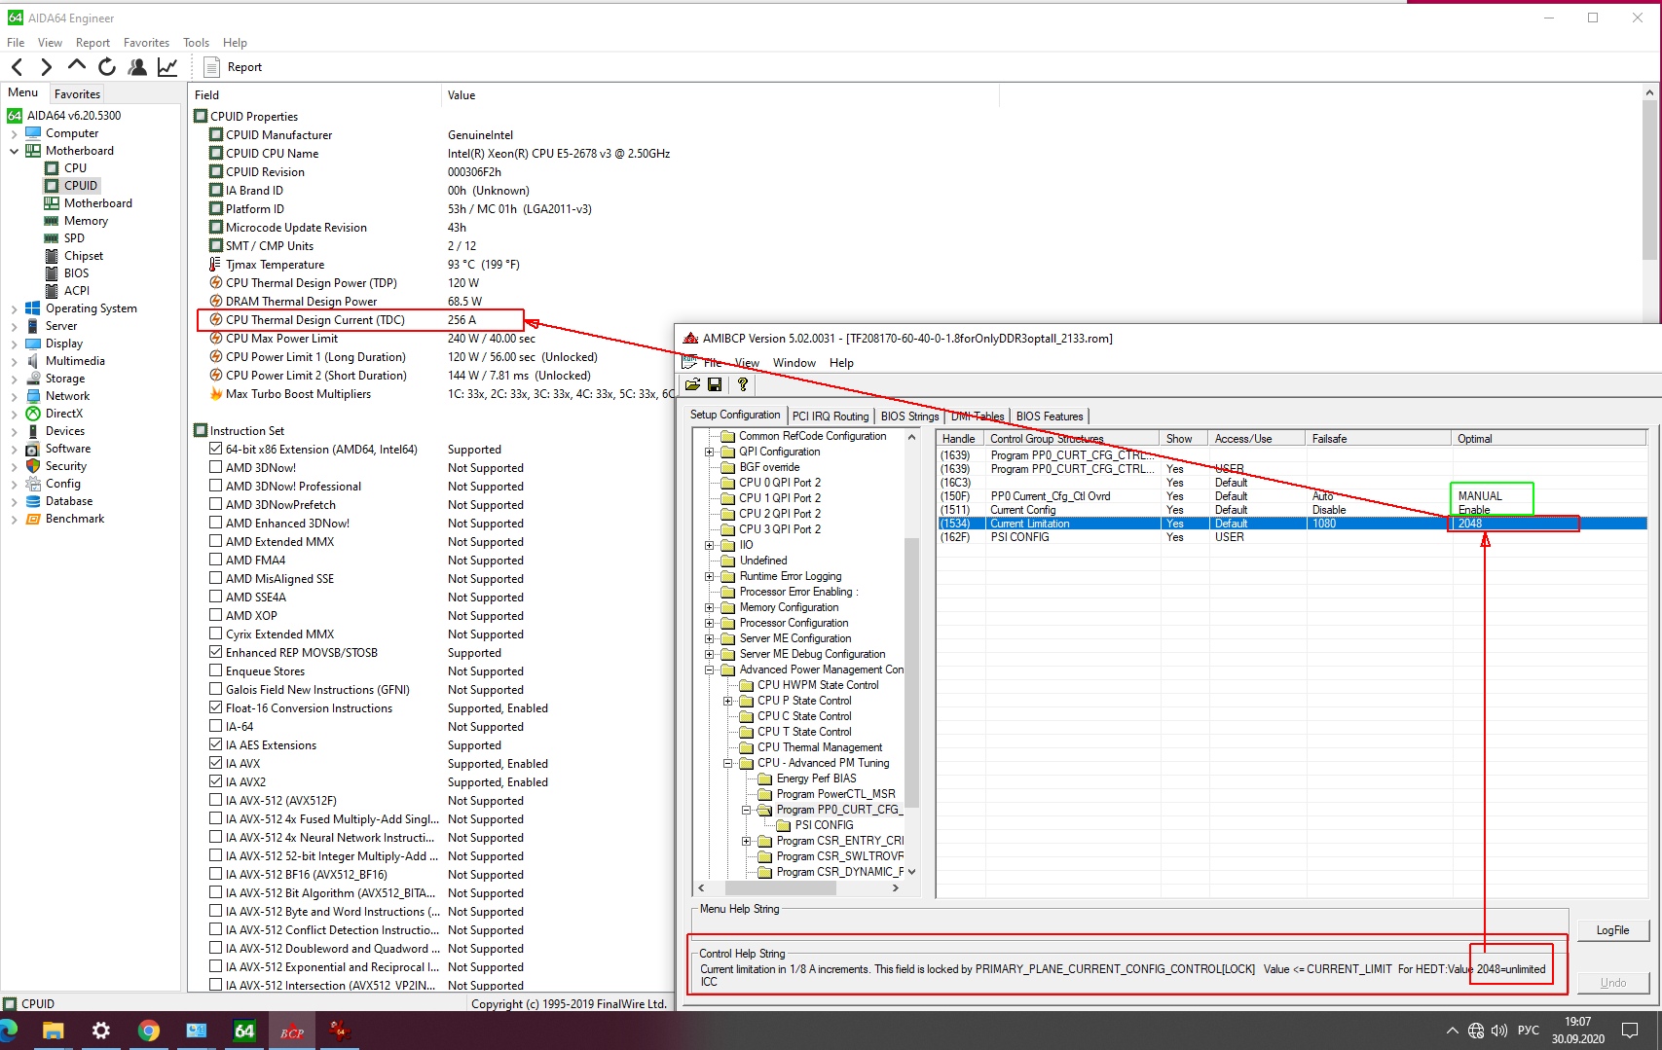The image size is (1662, 1050).
Task: Open the Database category icon
Action: point(33,501)
